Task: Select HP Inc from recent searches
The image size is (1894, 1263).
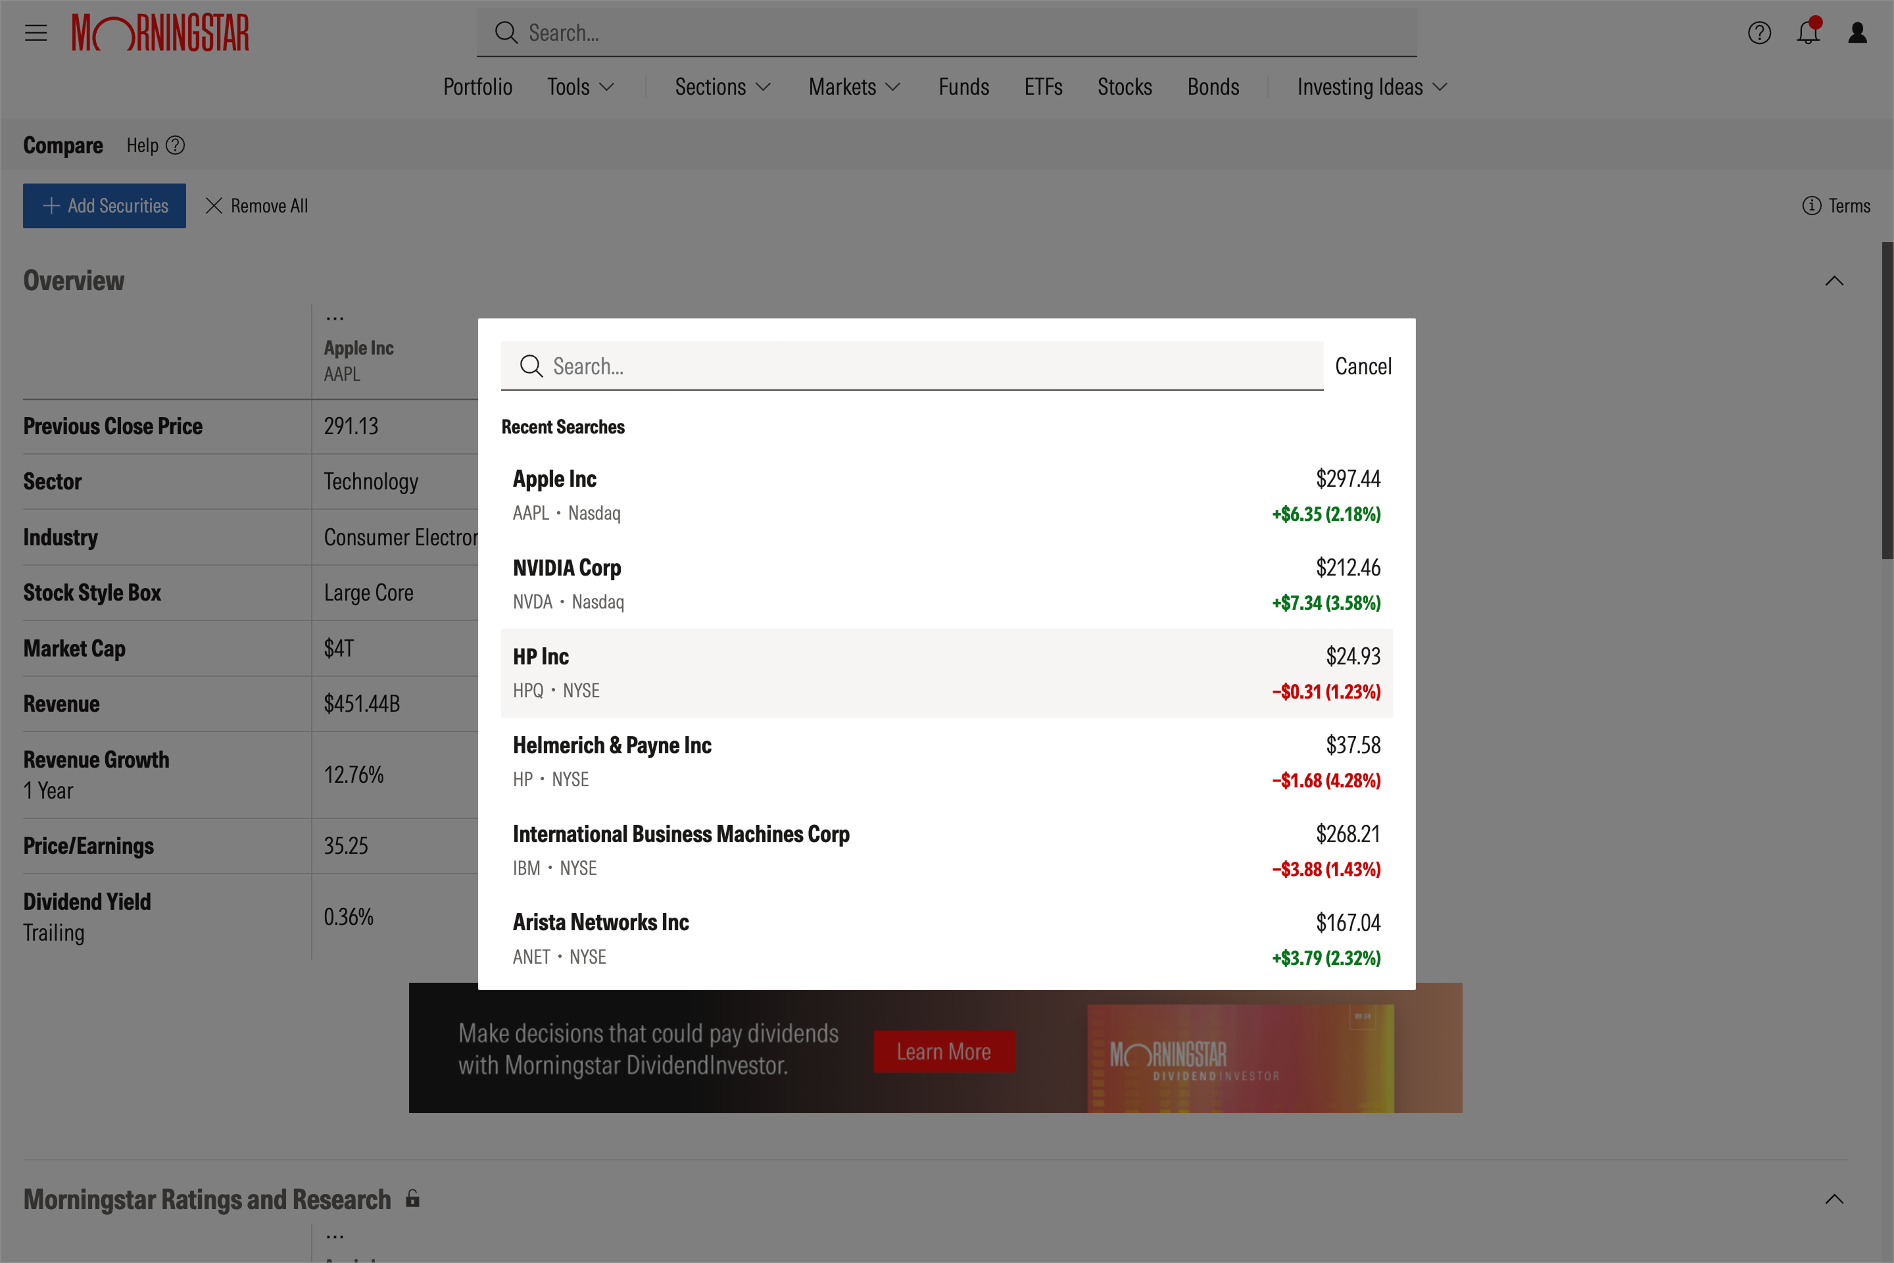Action: click(946, 672)
